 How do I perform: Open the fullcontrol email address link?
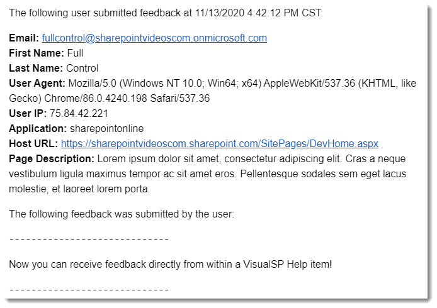pos(154,38)
